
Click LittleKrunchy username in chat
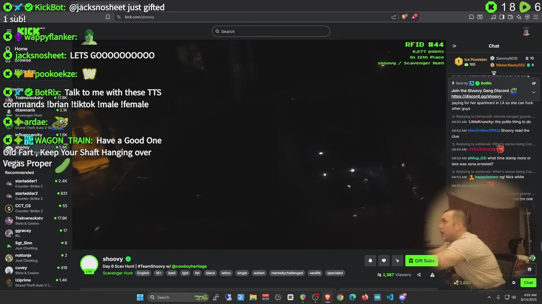481,122
